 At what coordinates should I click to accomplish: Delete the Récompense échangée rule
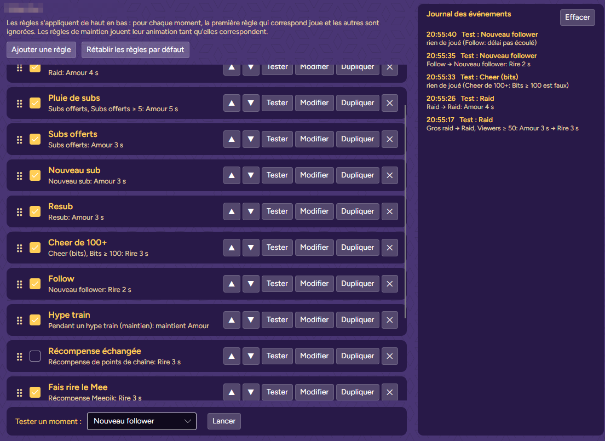point(390,356)
